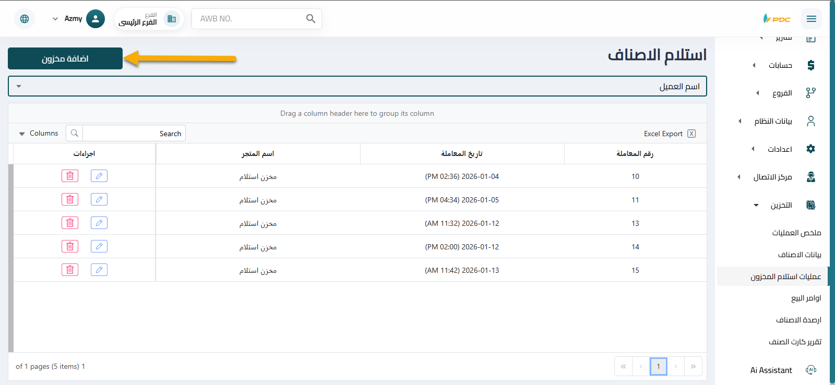Open ارصدة الاصناف menu item

tap(798, 320)
